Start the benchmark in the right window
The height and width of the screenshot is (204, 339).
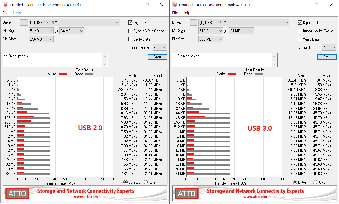pyautogui.click(x=327, y=57)
